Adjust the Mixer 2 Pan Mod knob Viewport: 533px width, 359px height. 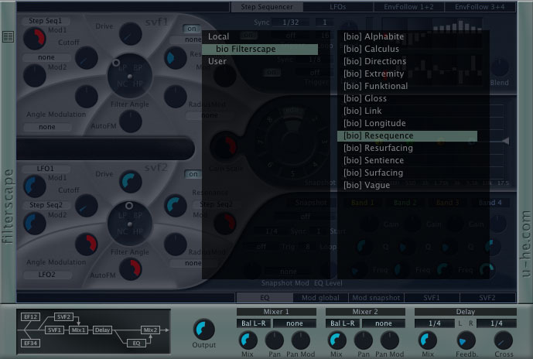pyautogui.click(x=390, y=340)
